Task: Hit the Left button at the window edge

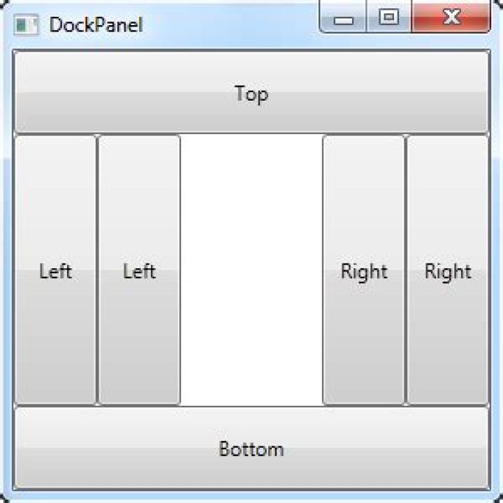Action: click(x=55, y=270)
